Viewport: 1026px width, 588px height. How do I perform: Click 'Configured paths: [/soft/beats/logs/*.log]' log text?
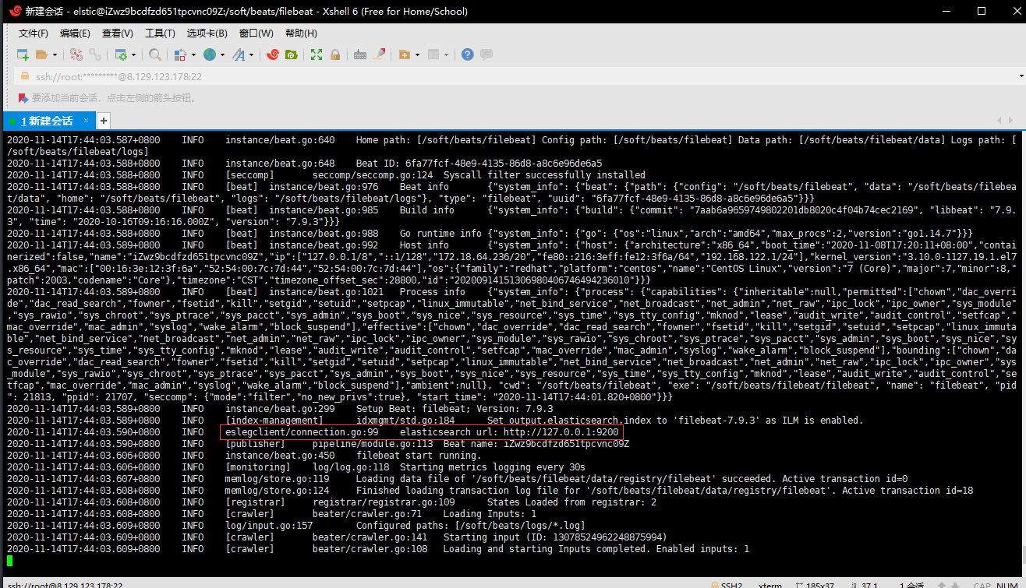[x=470, y=526]
